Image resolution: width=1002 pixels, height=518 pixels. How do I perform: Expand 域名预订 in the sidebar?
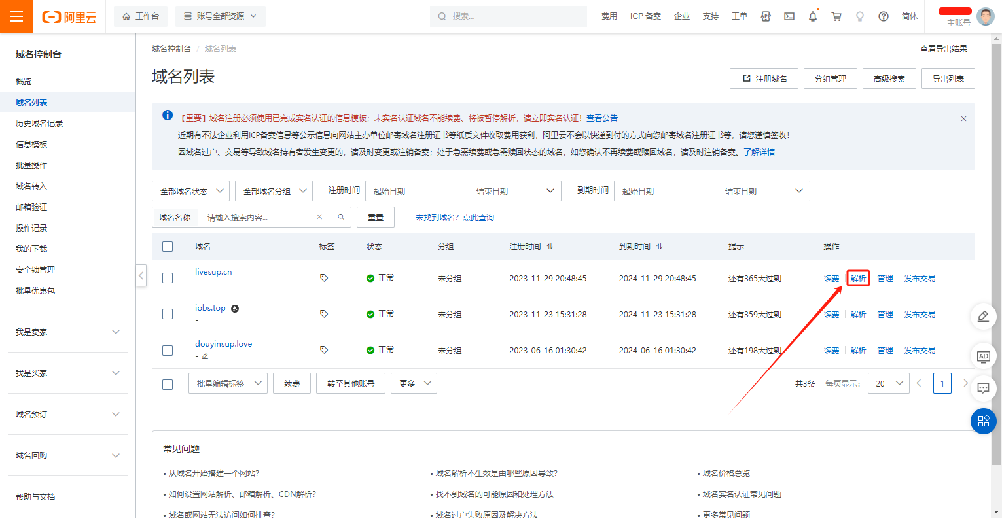(x=67, y=414)
